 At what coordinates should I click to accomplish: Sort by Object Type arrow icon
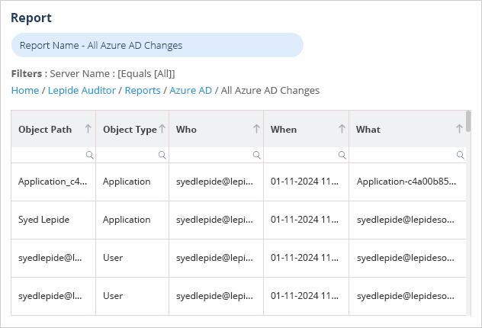(x=162, y=128)
